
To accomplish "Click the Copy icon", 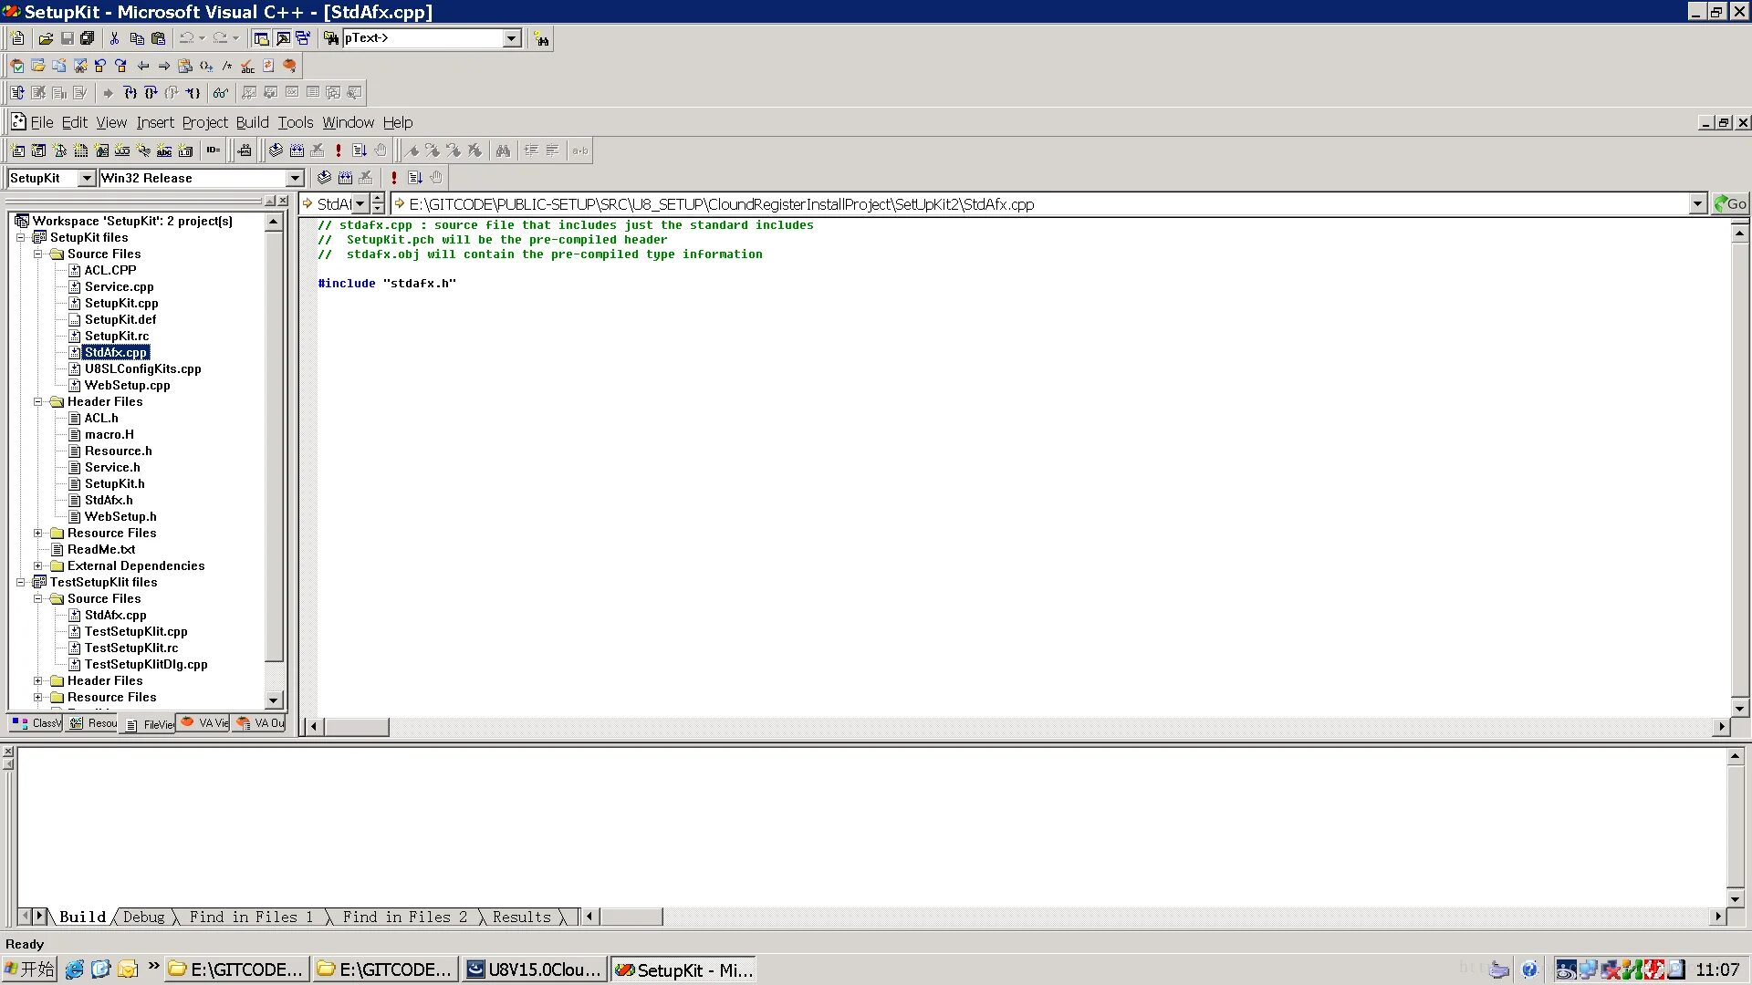I will point(137,38).
